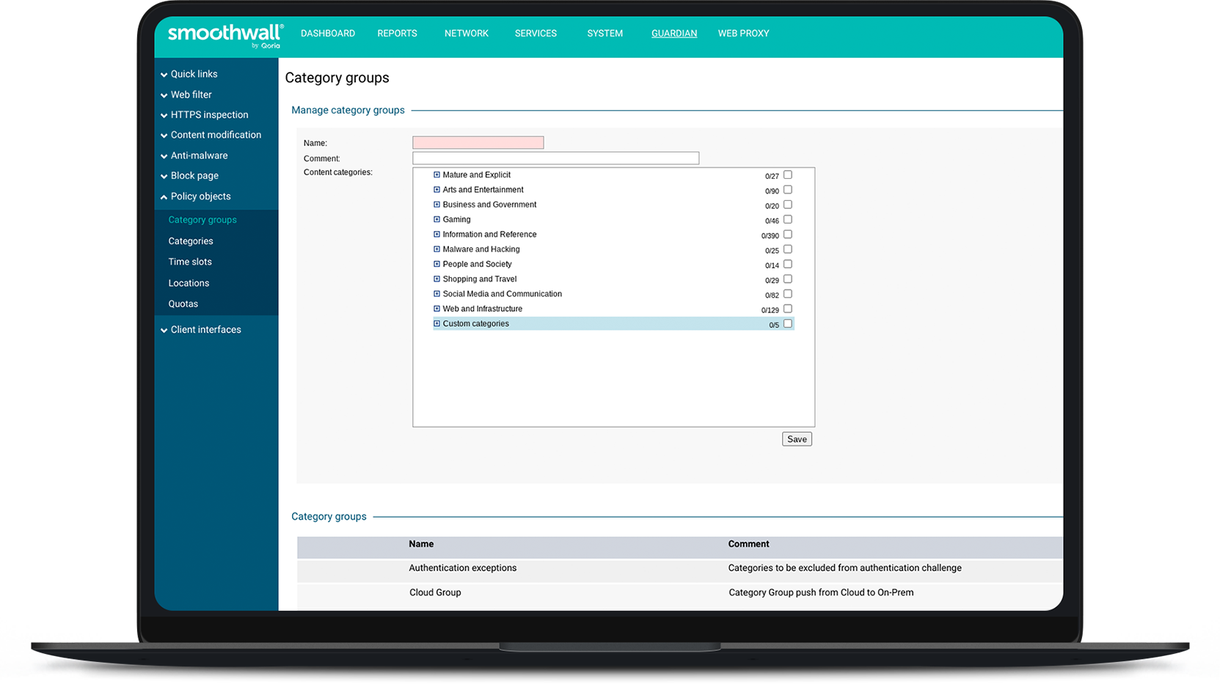
Task: Enable the Gaming category checkbox
Action: (x=787, y=219)
